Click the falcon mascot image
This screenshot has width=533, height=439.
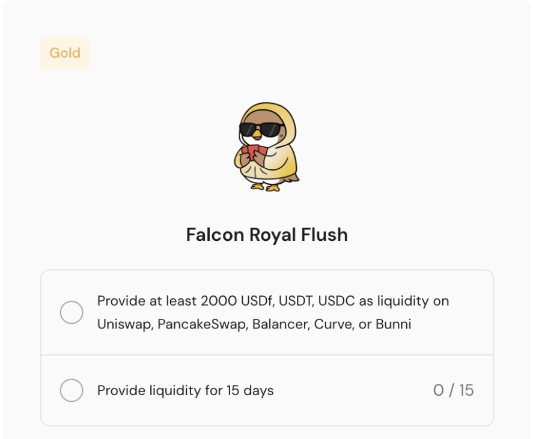pos(266,147)
